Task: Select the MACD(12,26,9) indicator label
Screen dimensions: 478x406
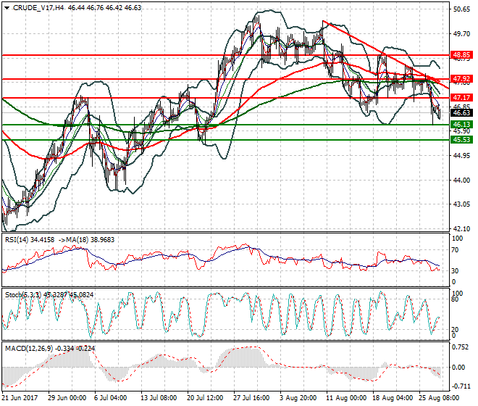Action: click(x=29, y=348)
